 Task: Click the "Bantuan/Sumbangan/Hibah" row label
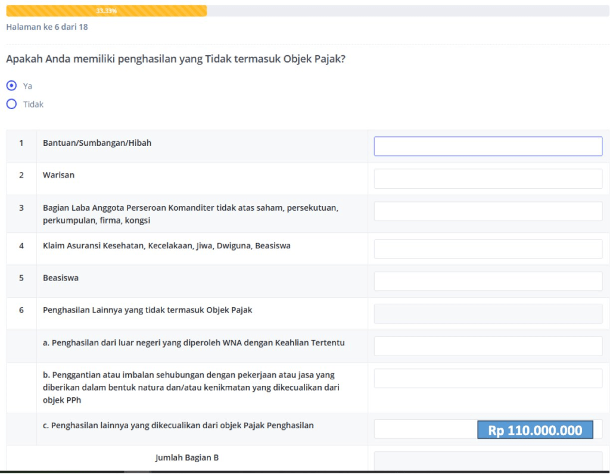click(x=97, y=143)
